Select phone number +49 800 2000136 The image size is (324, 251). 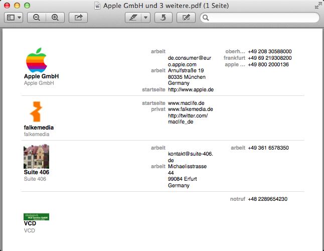(268, 65)
